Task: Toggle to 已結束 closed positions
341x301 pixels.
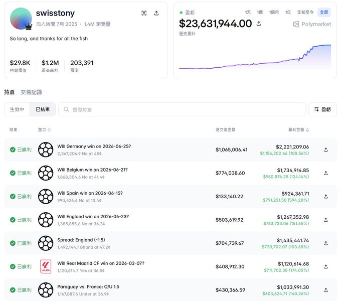Action: coord(43,109)
